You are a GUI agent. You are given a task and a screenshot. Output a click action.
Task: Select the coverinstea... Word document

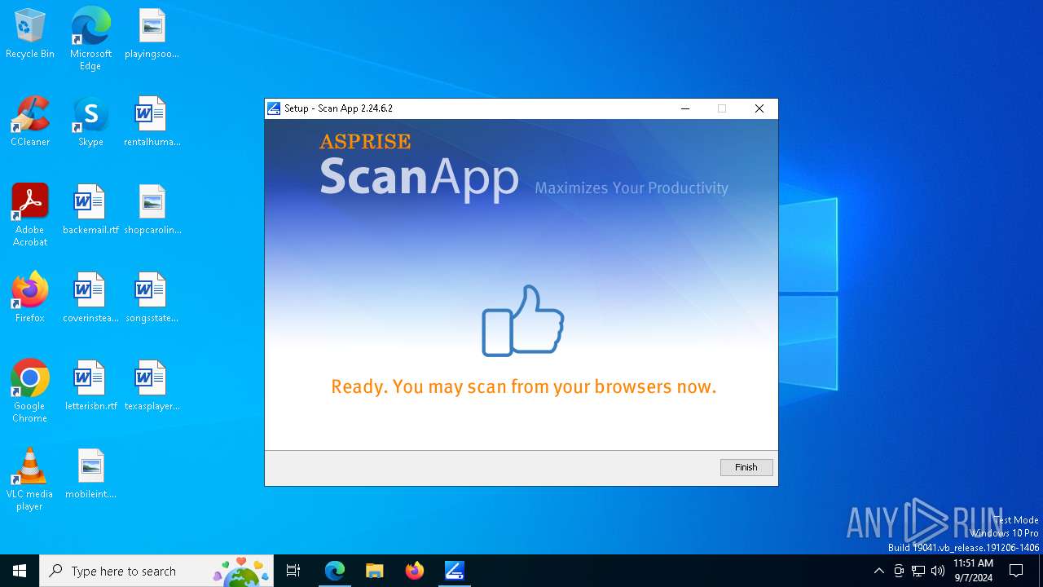90,298
